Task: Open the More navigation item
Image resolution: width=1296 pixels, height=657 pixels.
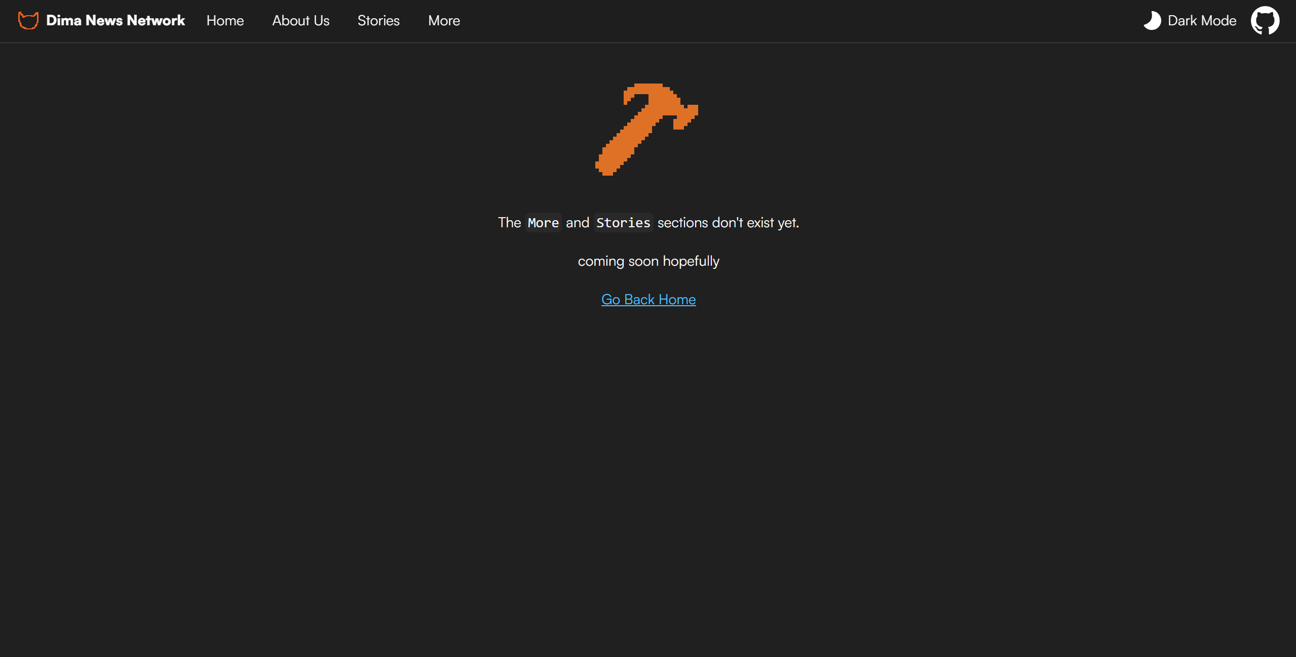Action: (443, 20)
